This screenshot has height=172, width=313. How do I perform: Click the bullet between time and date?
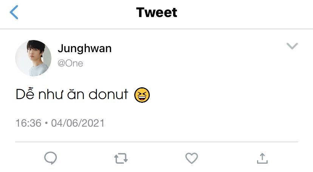point(46,123)
